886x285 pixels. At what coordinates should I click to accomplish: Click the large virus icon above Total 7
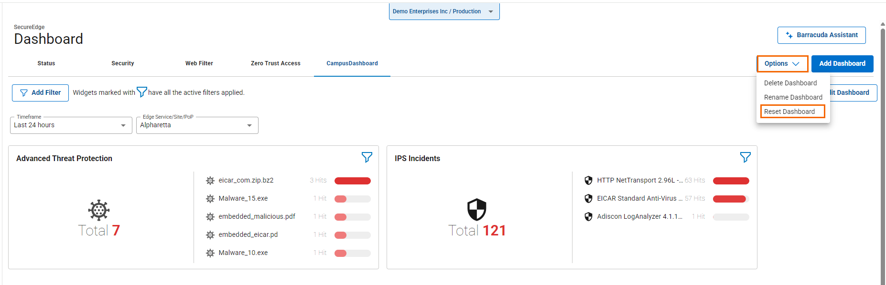point(99,210)
